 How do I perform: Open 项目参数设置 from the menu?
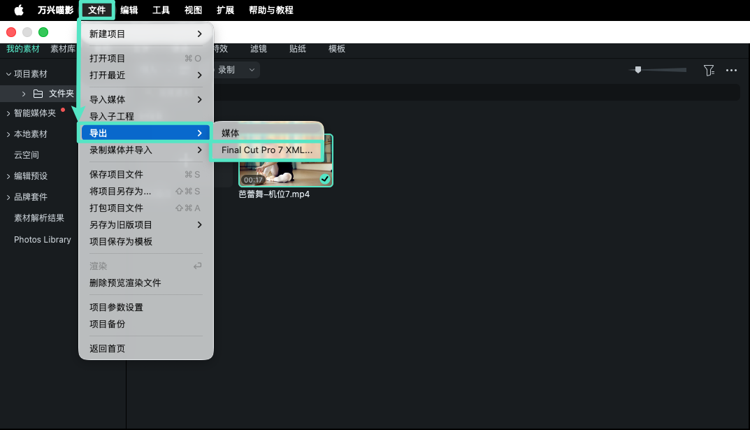(146, 307)
